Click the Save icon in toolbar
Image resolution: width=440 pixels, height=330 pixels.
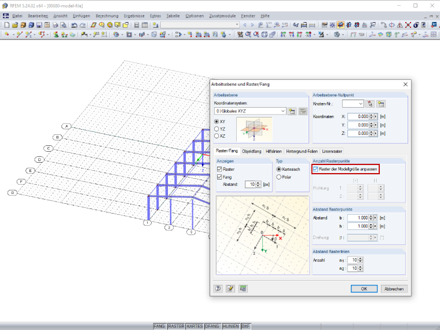point(39,25)
